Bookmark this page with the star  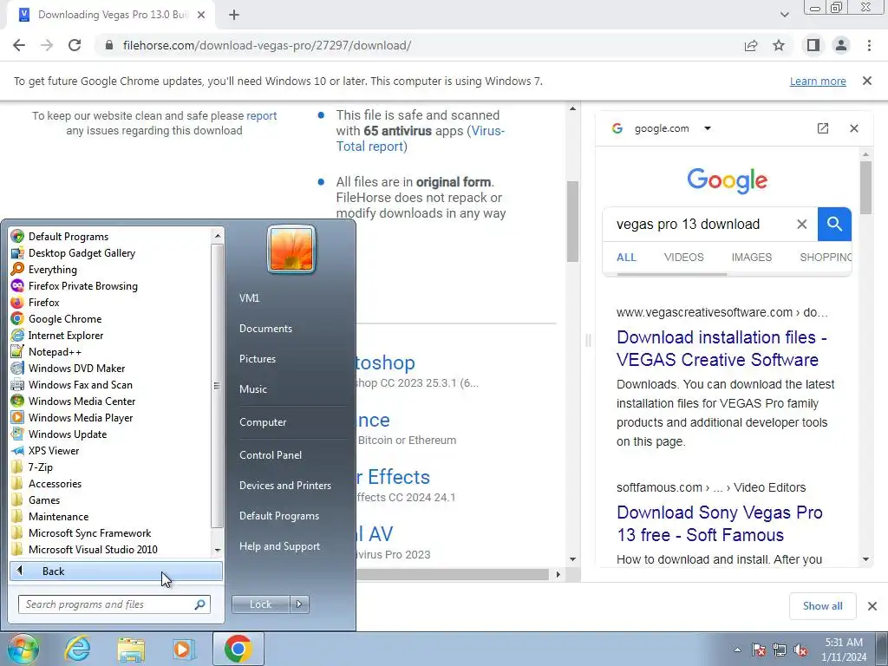pyautogui.click(x=779, y=45)
